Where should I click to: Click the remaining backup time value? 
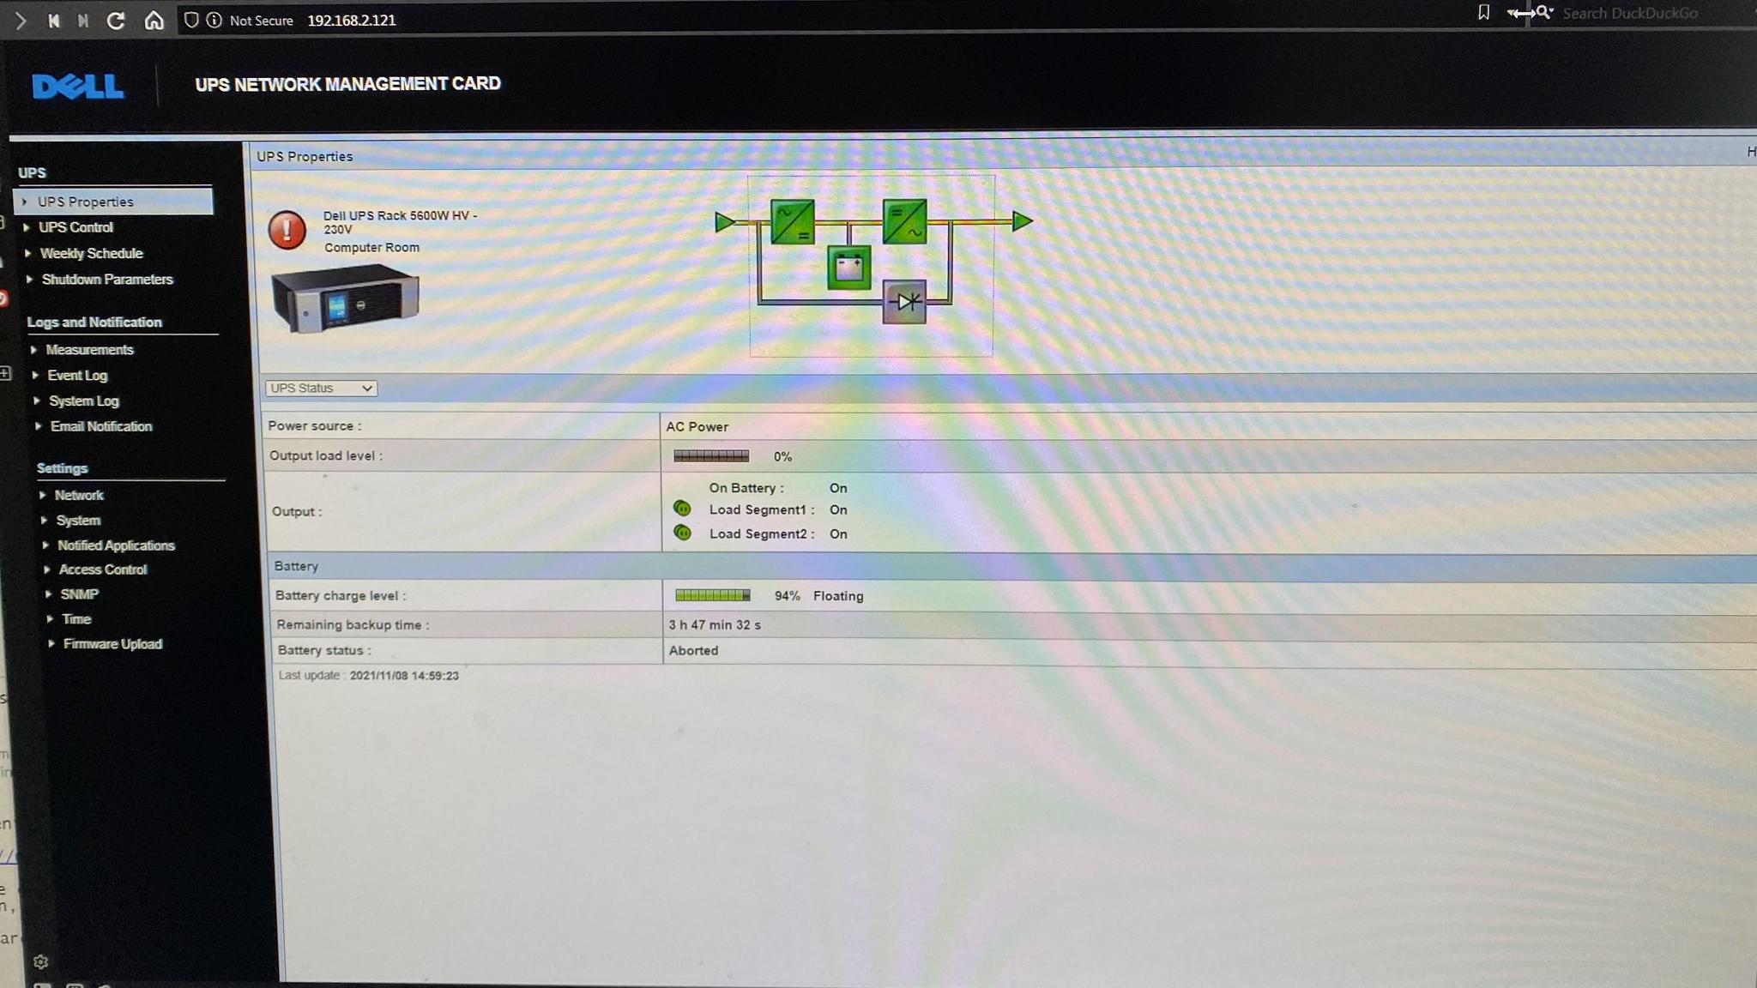pyautogui.click(x=715, y=624)
